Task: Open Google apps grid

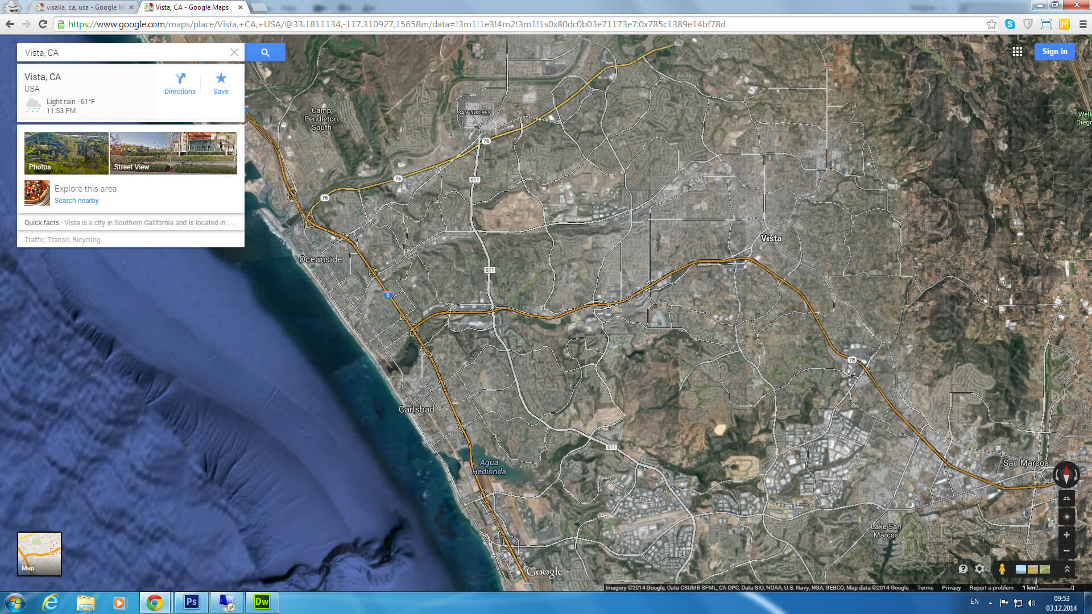Action: pos(1017,52)
